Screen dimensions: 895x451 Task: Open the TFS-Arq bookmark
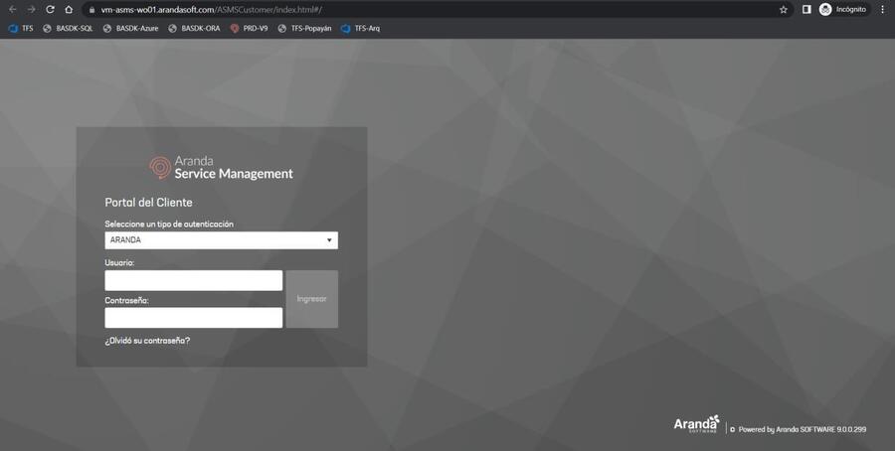point(360,28)
